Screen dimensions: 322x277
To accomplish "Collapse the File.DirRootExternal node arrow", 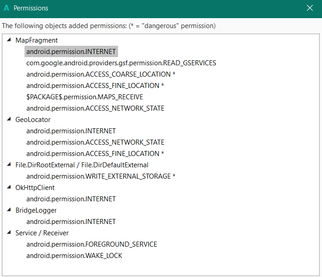I will pos(10,165).
